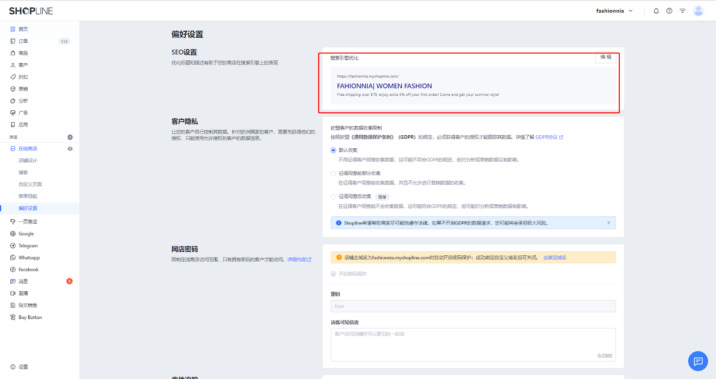Select the 征得同意后收集 radio option

pos(333,197)
